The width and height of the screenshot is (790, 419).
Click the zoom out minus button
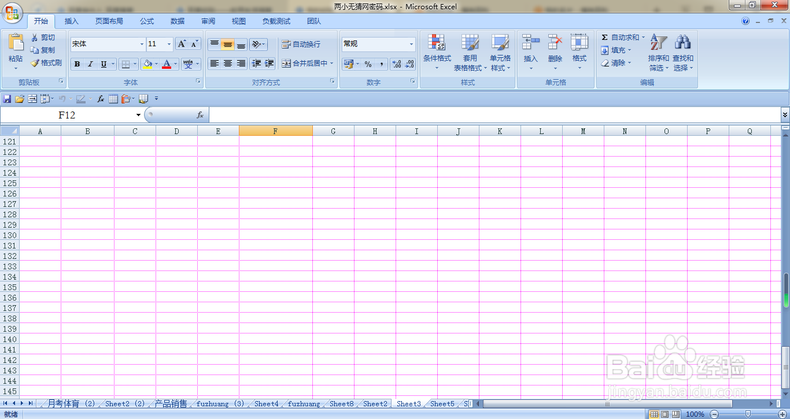(x=713, y=414)
